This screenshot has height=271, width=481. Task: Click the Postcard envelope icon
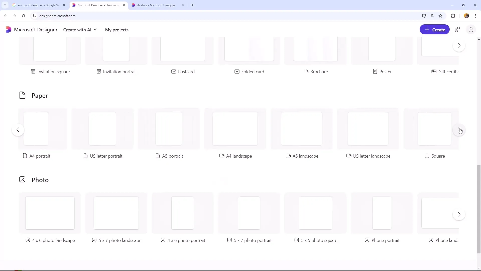click(x=174, y=72)
